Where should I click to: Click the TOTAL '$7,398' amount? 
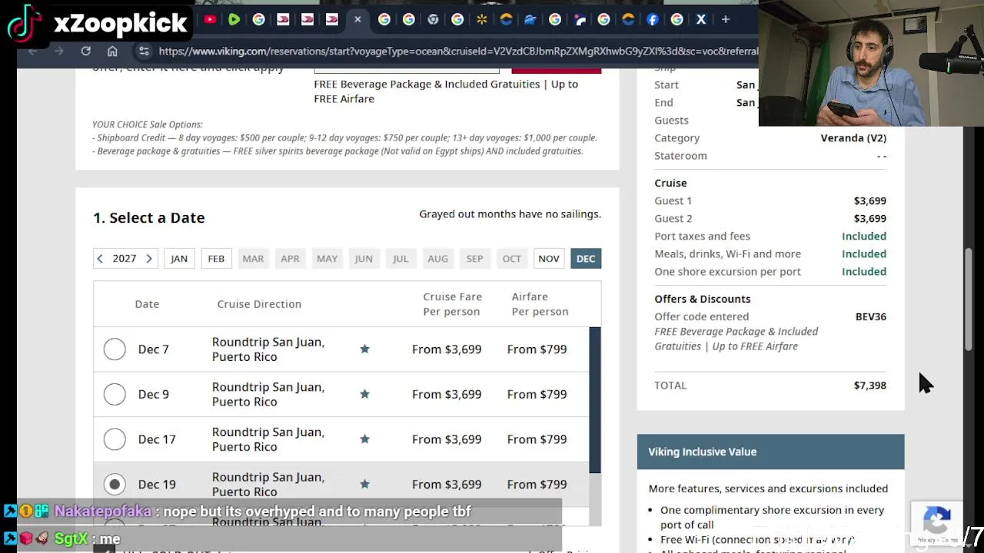(869, 386)
